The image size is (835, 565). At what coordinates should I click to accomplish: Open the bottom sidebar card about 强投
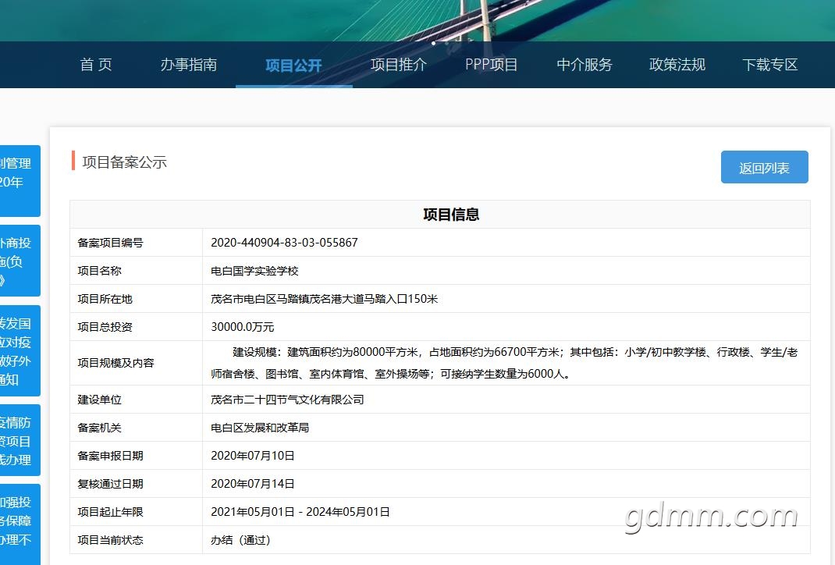pyautogui.click(x=20, y=524)
